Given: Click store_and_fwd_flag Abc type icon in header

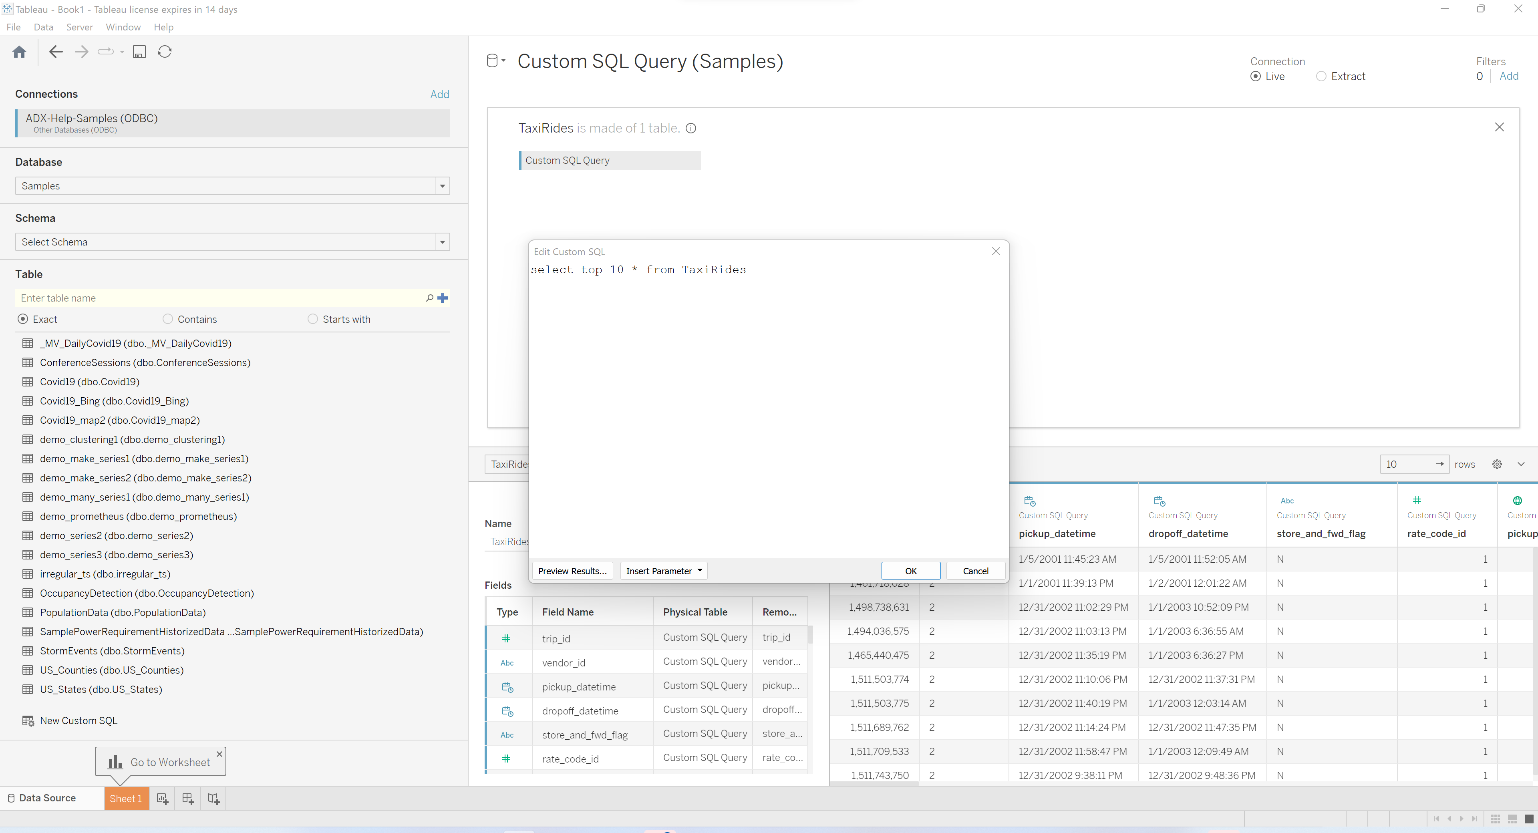Looking at the screenshot, I should (1287, 501).
